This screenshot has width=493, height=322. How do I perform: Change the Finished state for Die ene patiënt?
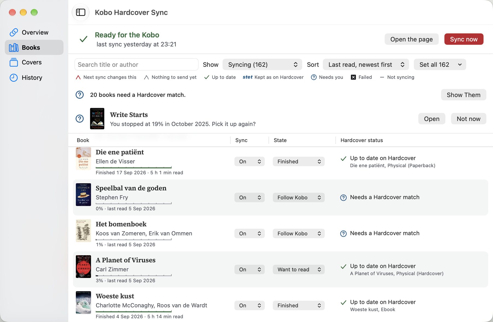299,161
